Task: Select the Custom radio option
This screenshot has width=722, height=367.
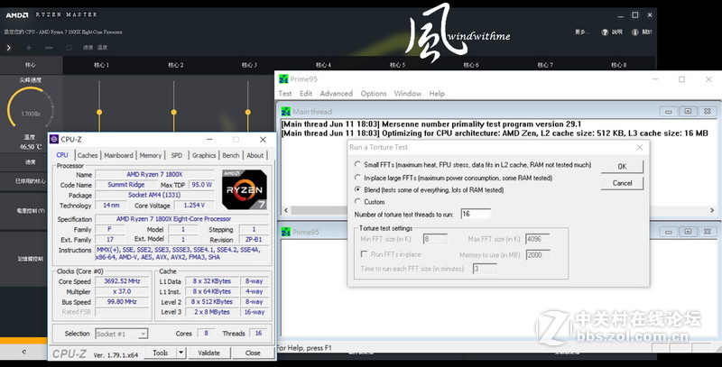Action: coord(357,201)
